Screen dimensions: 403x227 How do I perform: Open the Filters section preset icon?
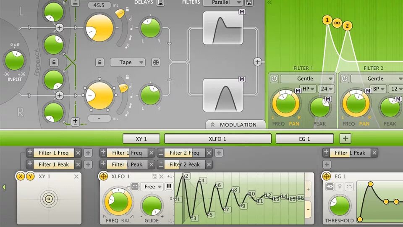(x=249, y=3)
